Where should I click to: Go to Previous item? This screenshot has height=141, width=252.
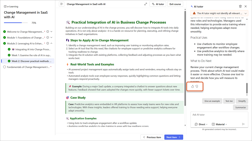click(x=152, y=137)
